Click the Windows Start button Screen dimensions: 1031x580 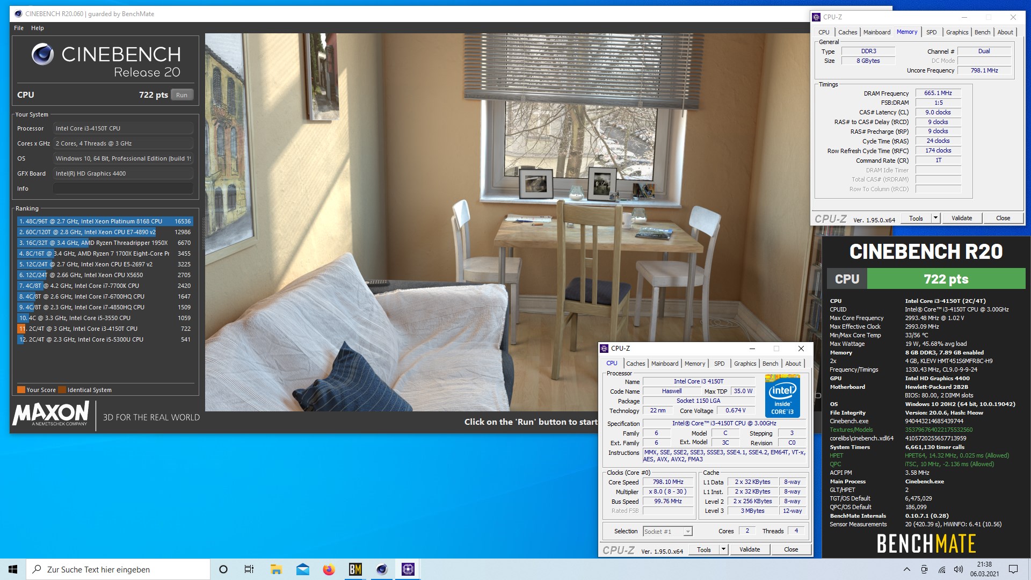pyautogui.click(x=13, y=569)
